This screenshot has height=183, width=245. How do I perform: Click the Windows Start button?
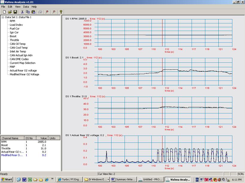click(7, 179)
